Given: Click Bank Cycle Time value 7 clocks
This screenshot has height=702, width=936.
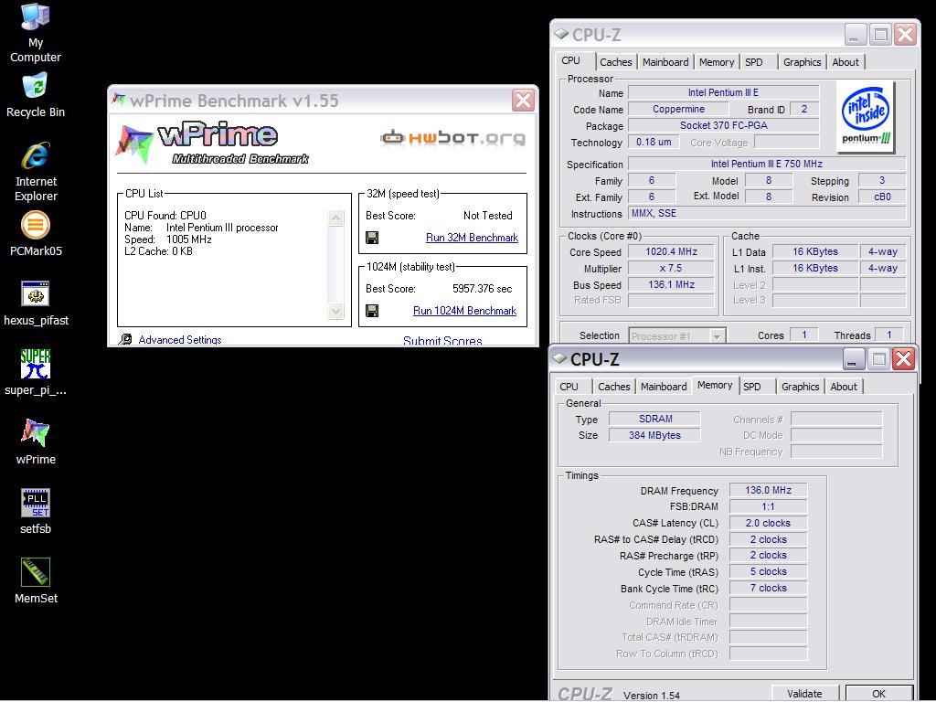Looking at the screenshot, I should (x=768, y=588).
